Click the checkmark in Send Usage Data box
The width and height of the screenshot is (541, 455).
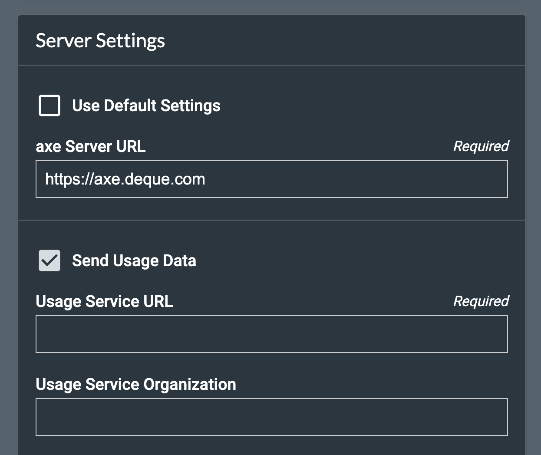coord(49,260)
